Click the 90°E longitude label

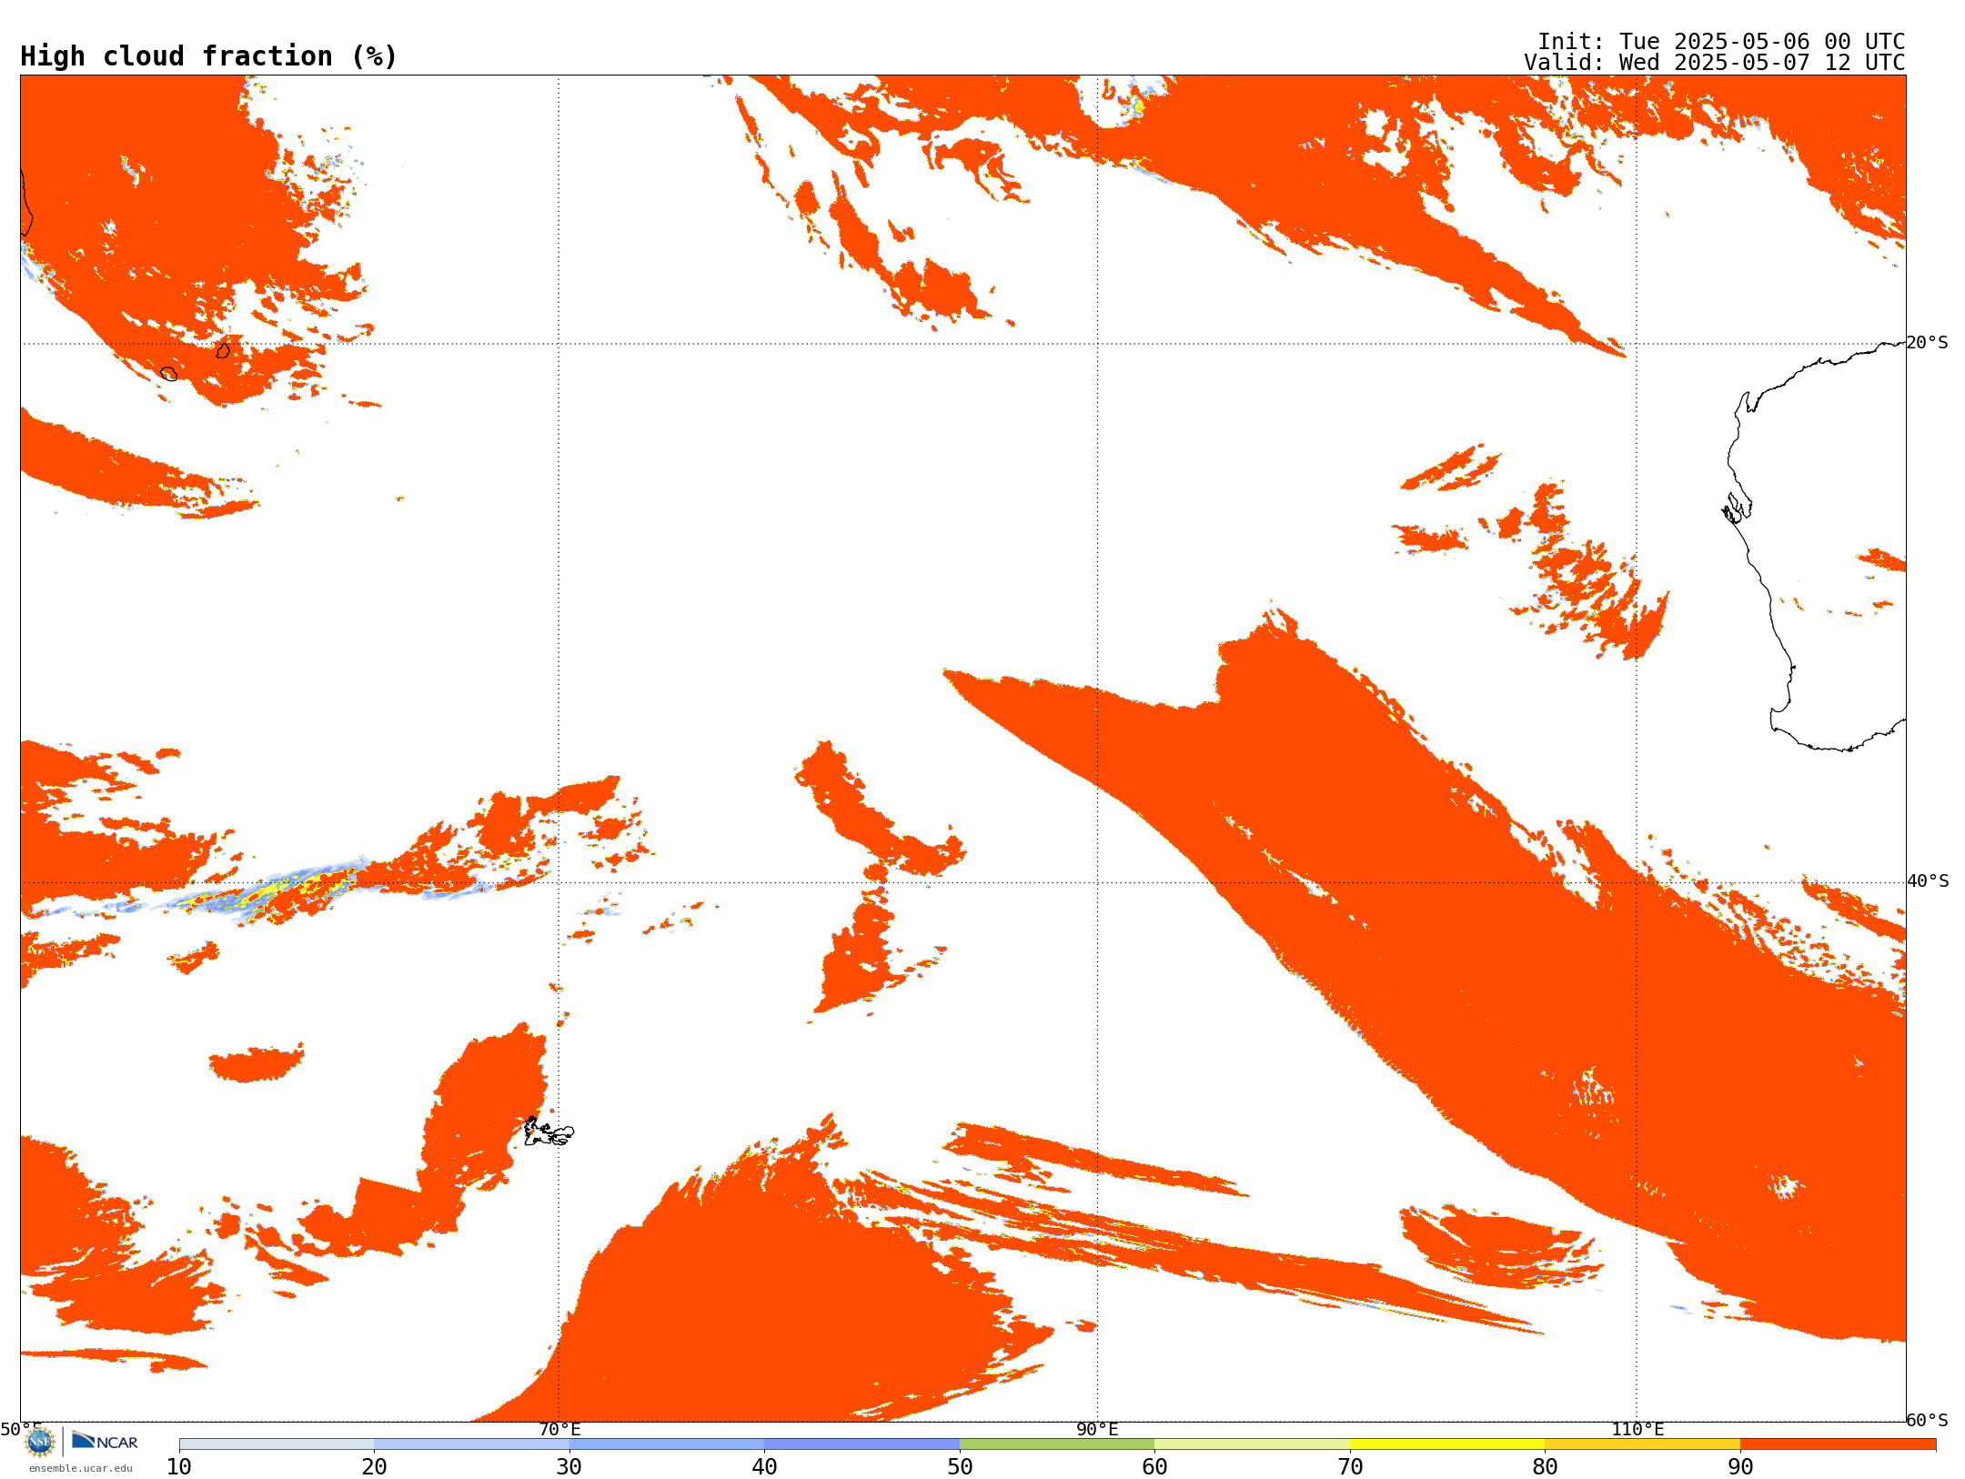tap(1097, 1430)
